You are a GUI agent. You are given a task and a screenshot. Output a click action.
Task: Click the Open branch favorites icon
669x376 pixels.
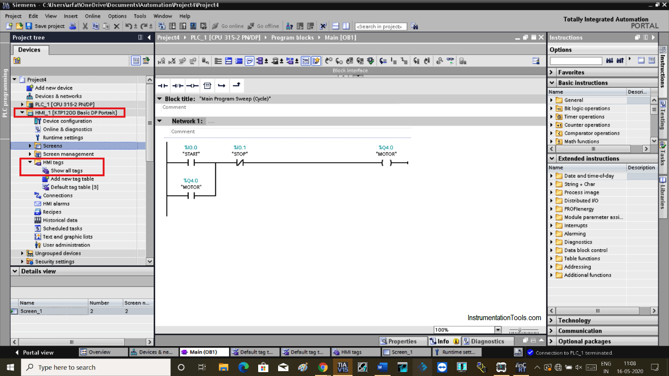[222, 85]
